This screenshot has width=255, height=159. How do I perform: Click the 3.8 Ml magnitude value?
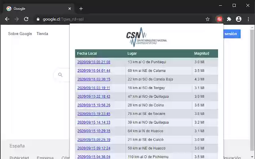pos(199,114)
